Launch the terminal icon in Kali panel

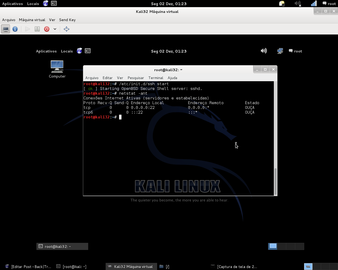tap(88, 51)
